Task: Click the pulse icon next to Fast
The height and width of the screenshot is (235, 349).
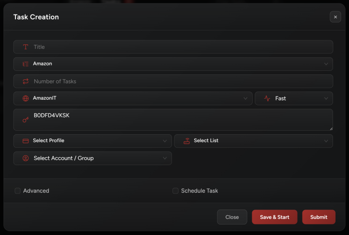Action: [x=267, y=98]
